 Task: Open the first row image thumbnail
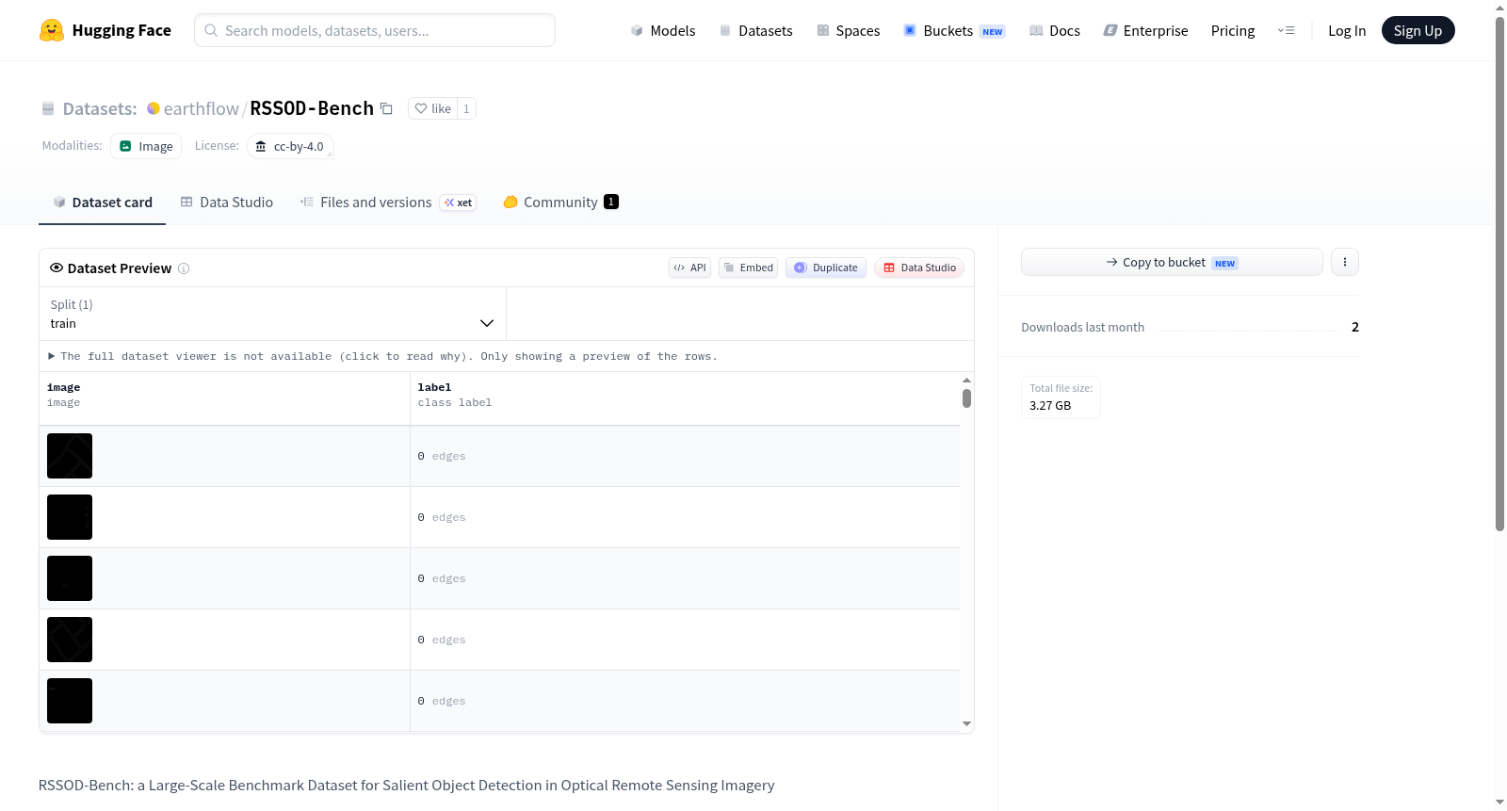click(70, 456)
